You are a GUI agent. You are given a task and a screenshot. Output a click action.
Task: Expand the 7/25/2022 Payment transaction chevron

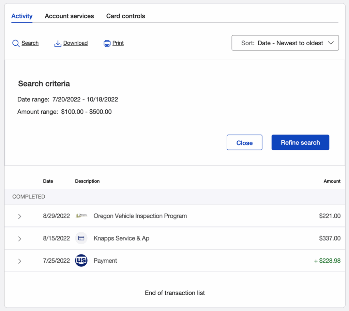(19, 261)
